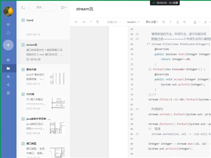
Task: Click the 接口类型 note thumbnail
Action: click(57, 152)
